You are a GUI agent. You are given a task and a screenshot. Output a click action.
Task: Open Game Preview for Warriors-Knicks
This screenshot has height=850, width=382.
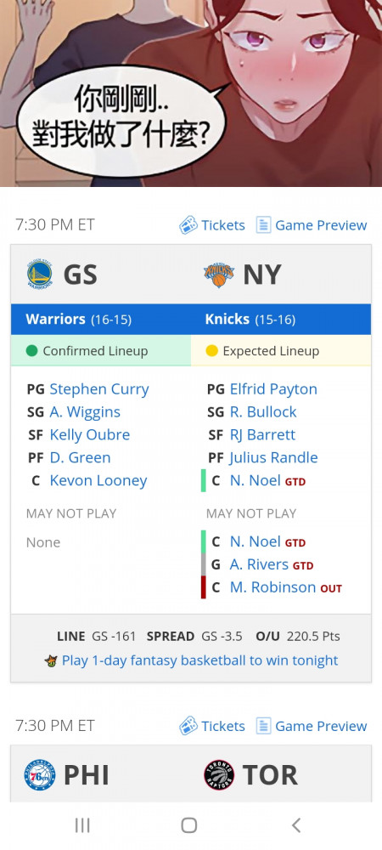[x=312, y=225]
